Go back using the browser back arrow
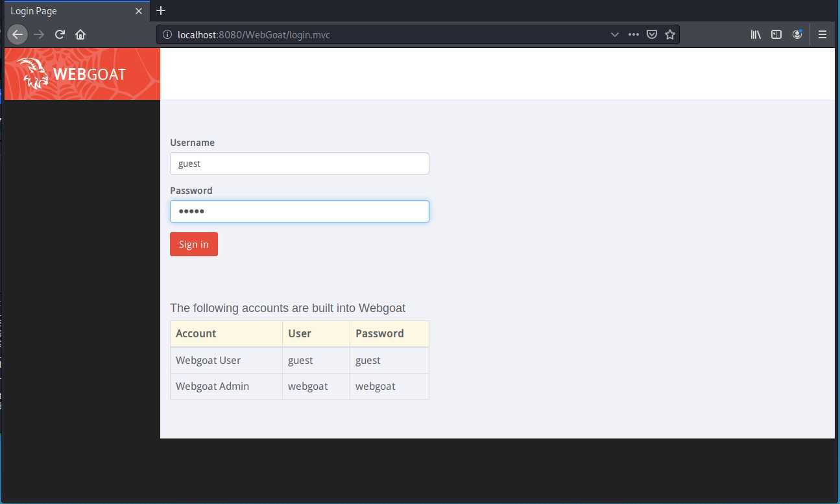Image resolution: width=840 pixels, height=504 pixels. (x=18, y=34)
